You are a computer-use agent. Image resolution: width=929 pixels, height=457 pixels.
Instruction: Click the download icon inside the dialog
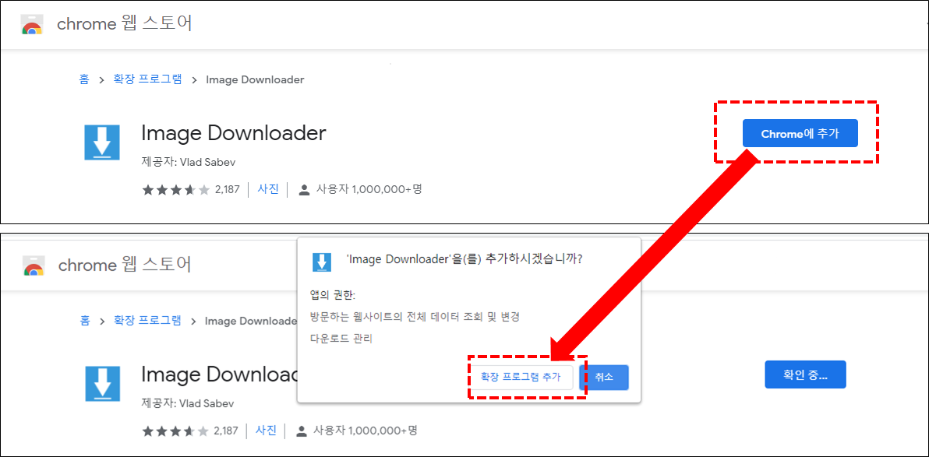322,261
